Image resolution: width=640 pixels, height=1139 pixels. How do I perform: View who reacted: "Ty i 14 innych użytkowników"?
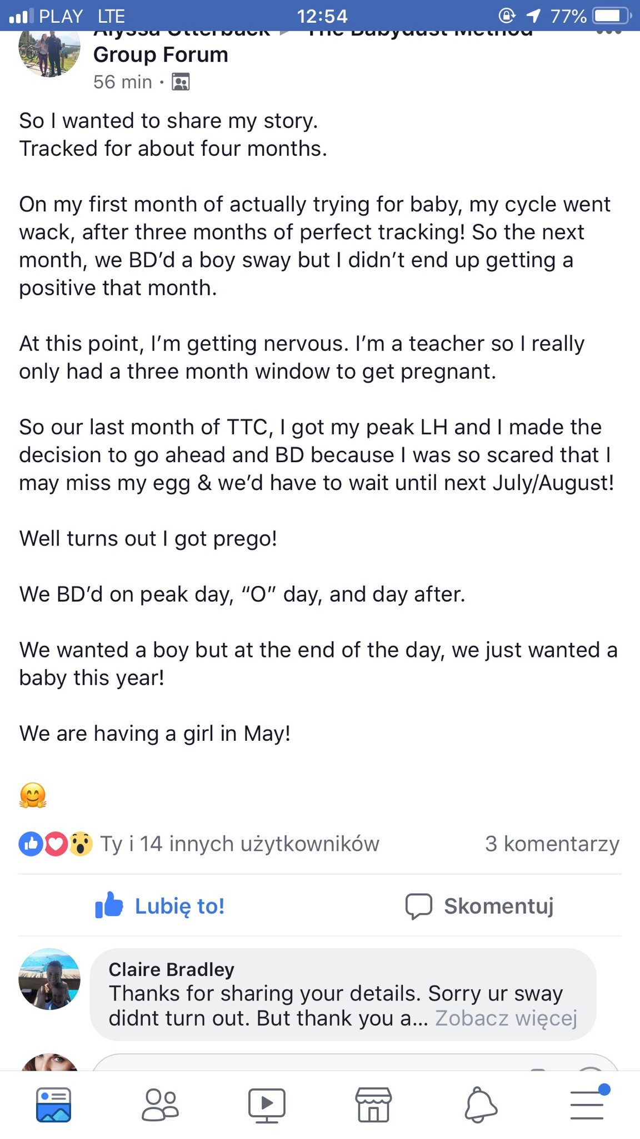(239, 844)
